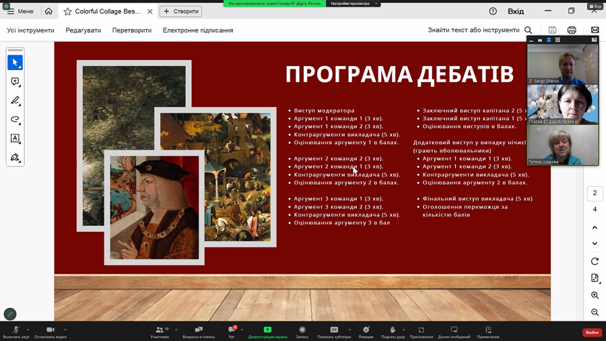
Task: Hide video thumbnails with minimize bar icon
Action: 531,40
